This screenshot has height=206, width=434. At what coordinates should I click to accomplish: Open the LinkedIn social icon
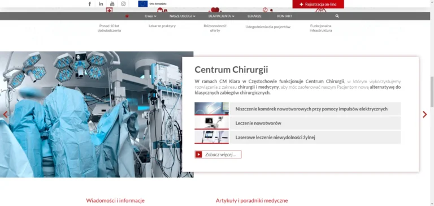point(101,4)
